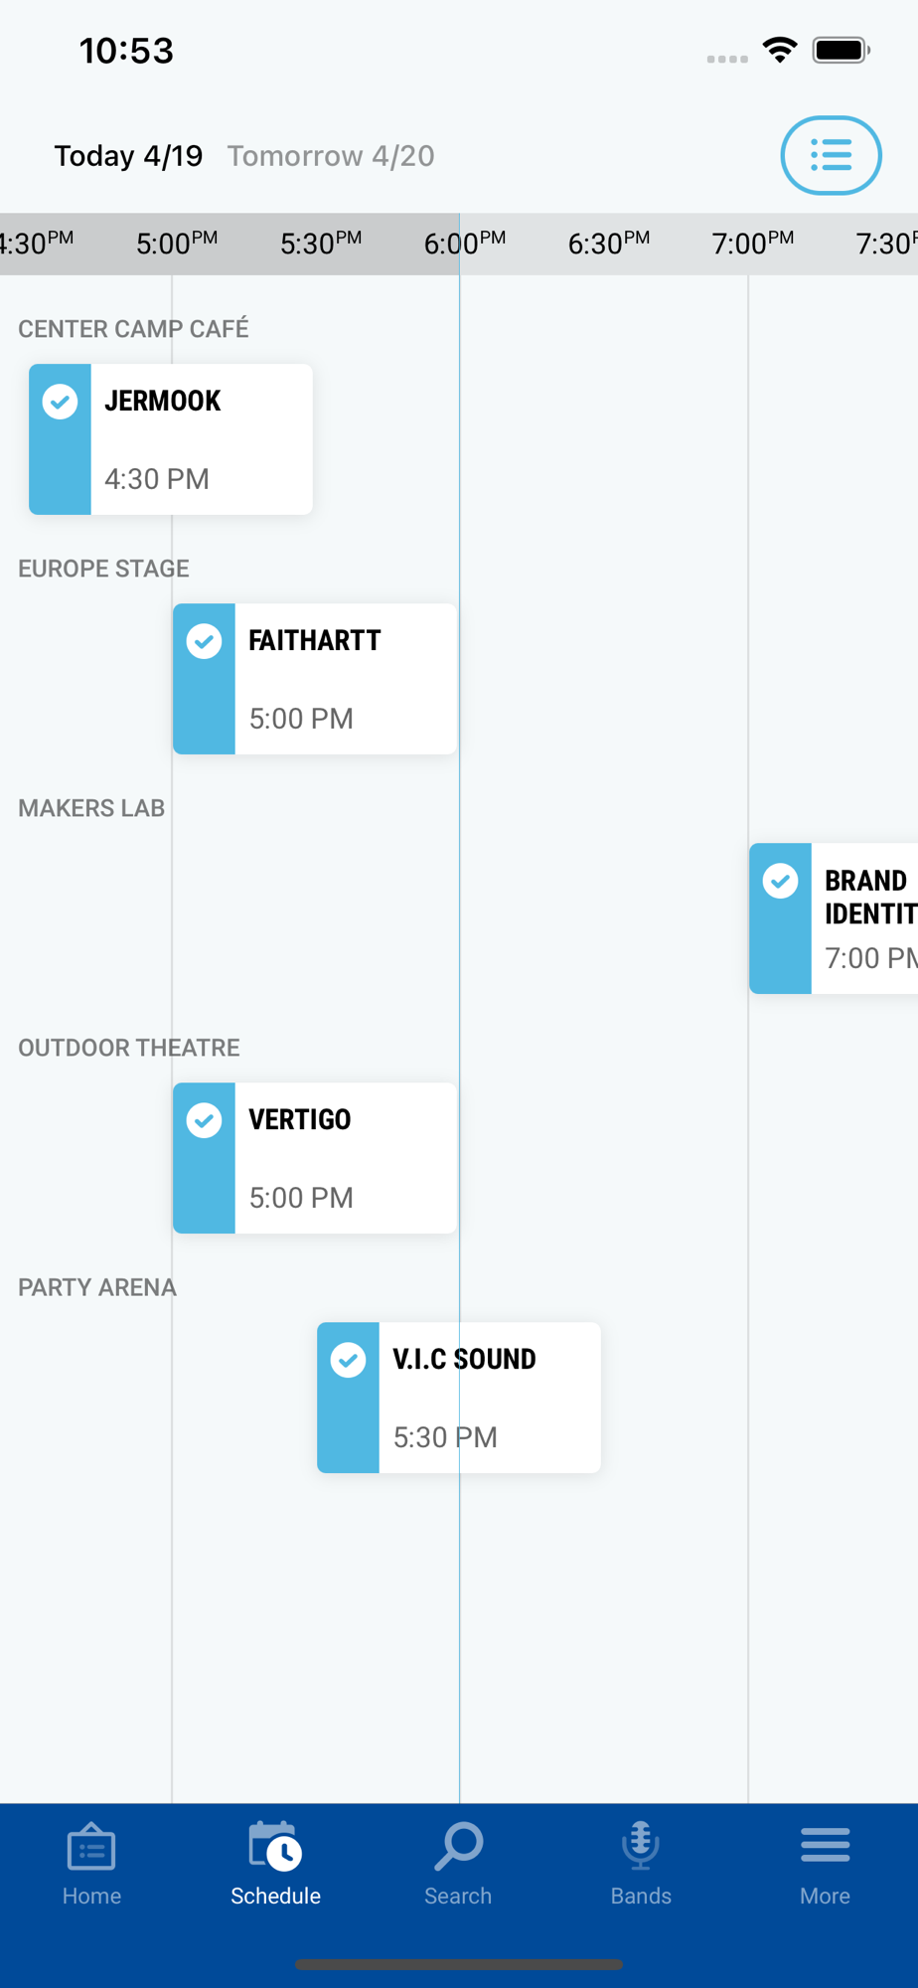918x1988 pixels.
Task: Tap the 7:00 PM timeline label
Action: pyautogui.click(x=752, y=244)
